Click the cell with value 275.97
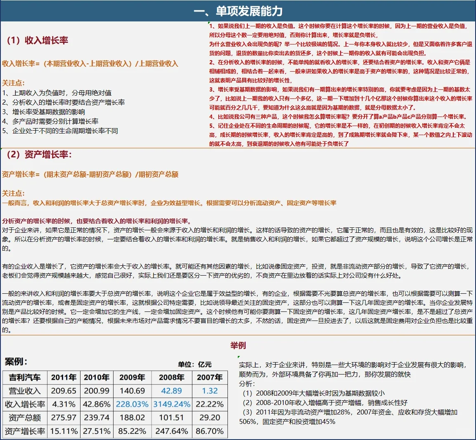476x440 pixels. tap(64, 418)
